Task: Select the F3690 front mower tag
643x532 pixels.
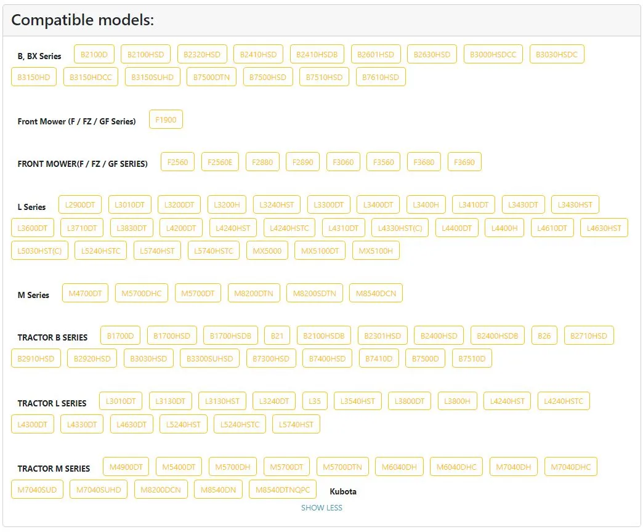Action: [x=464, y=163]
